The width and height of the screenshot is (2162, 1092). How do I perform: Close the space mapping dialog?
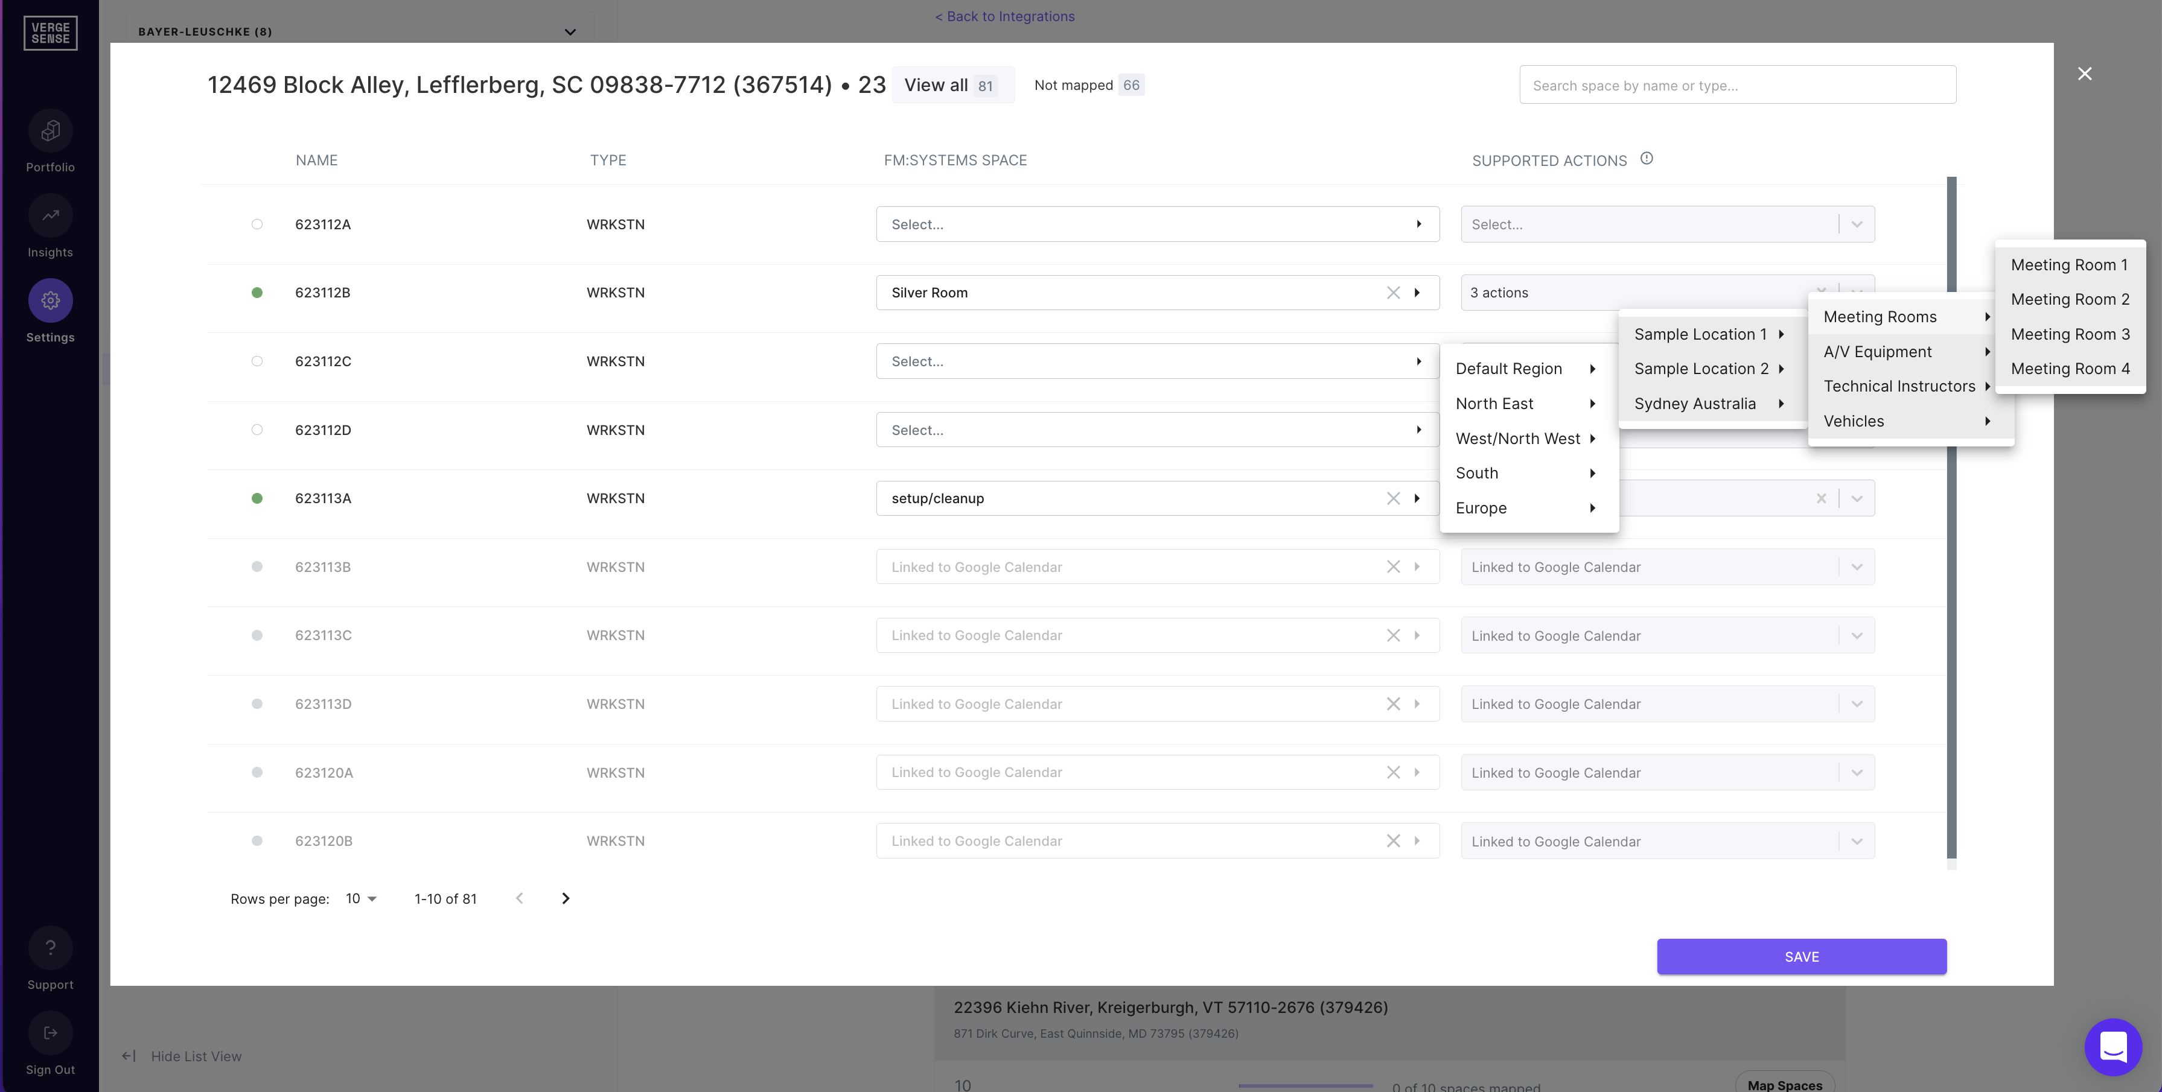coord(2085,74)
